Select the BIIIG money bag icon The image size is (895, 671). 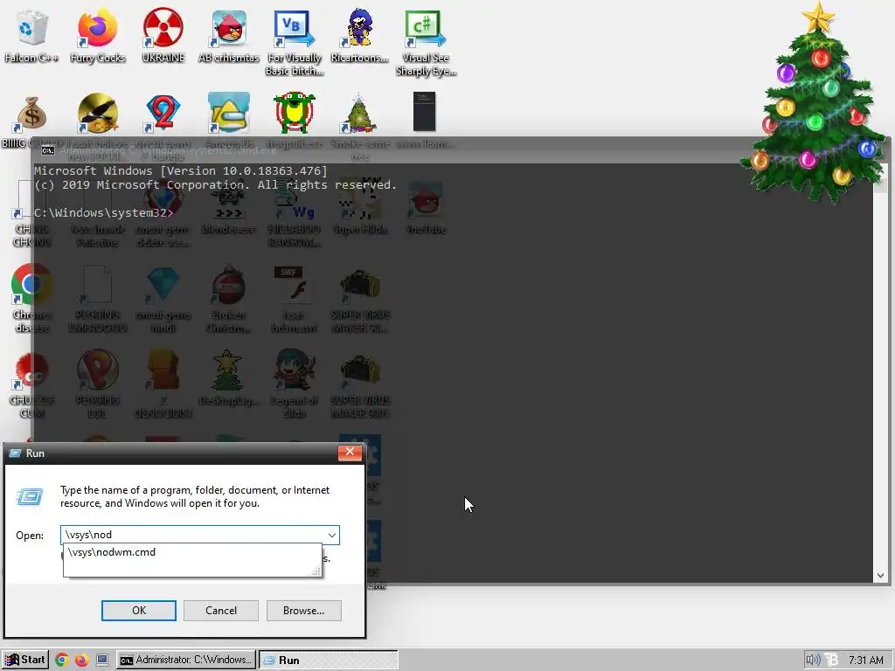[31, 114]
